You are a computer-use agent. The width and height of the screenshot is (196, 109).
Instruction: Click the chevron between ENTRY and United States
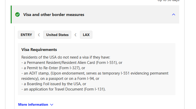pyautogui.click(x=39, y=35)
